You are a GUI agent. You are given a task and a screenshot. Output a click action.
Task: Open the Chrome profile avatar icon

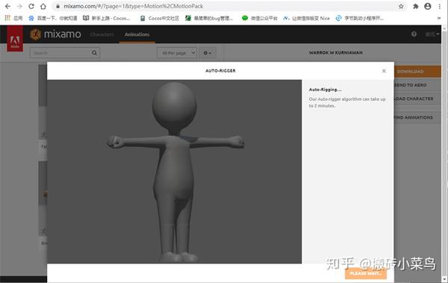[428, 6]
